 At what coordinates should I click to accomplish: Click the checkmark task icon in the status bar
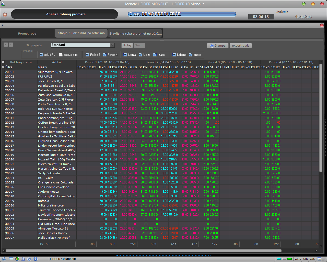pyautogui.click(x=29, y=259)
